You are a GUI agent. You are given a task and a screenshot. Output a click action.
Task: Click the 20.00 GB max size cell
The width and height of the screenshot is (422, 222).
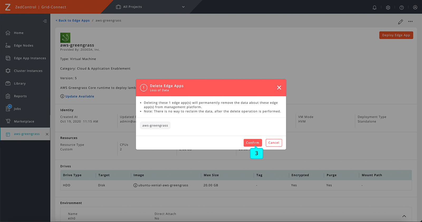point(211,185)
